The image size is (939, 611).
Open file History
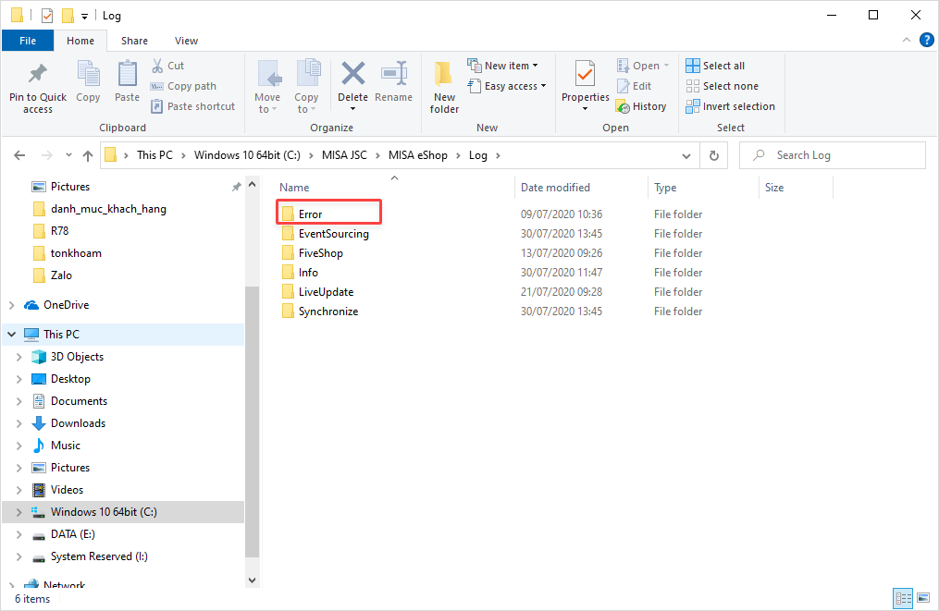(641, 106)
